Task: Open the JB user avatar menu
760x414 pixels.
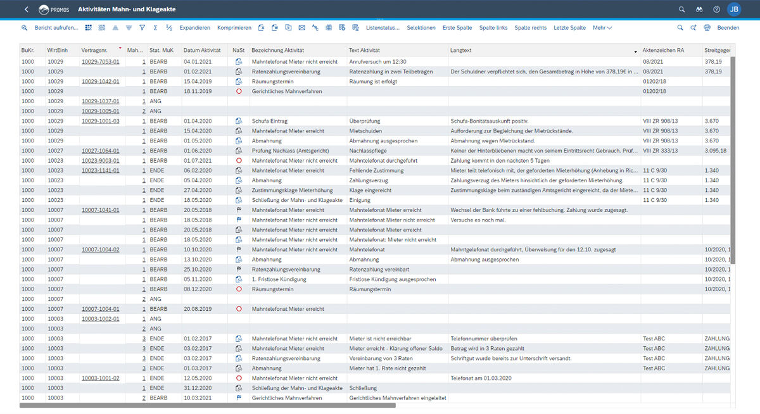Action: pyautogui.click(x=734, y=9)
